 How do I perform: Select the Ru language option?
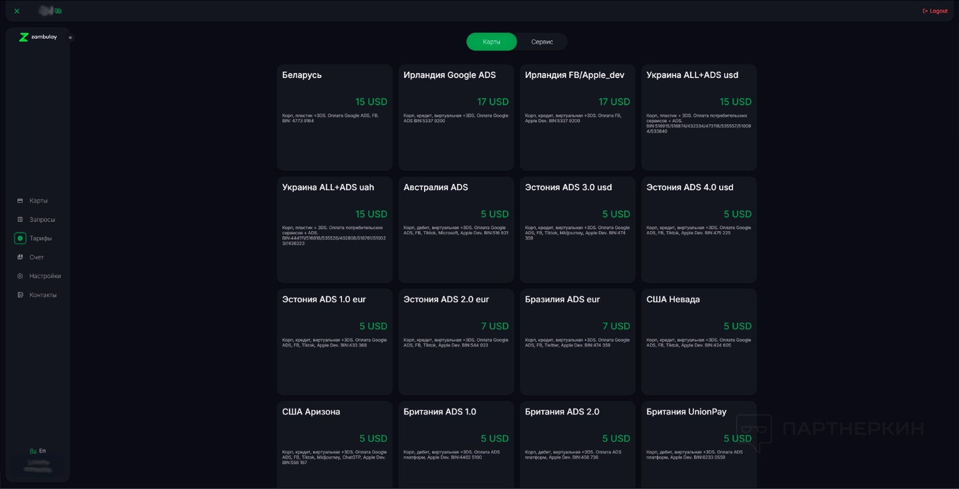pyautogui.click(x=33, y=451)
